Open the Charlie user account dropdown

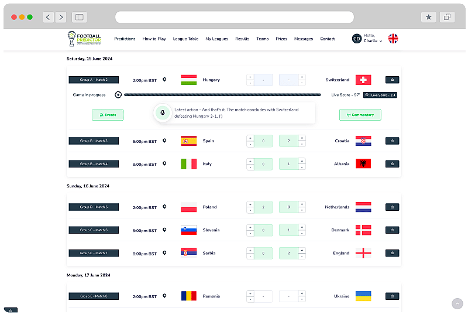(367, 39)
